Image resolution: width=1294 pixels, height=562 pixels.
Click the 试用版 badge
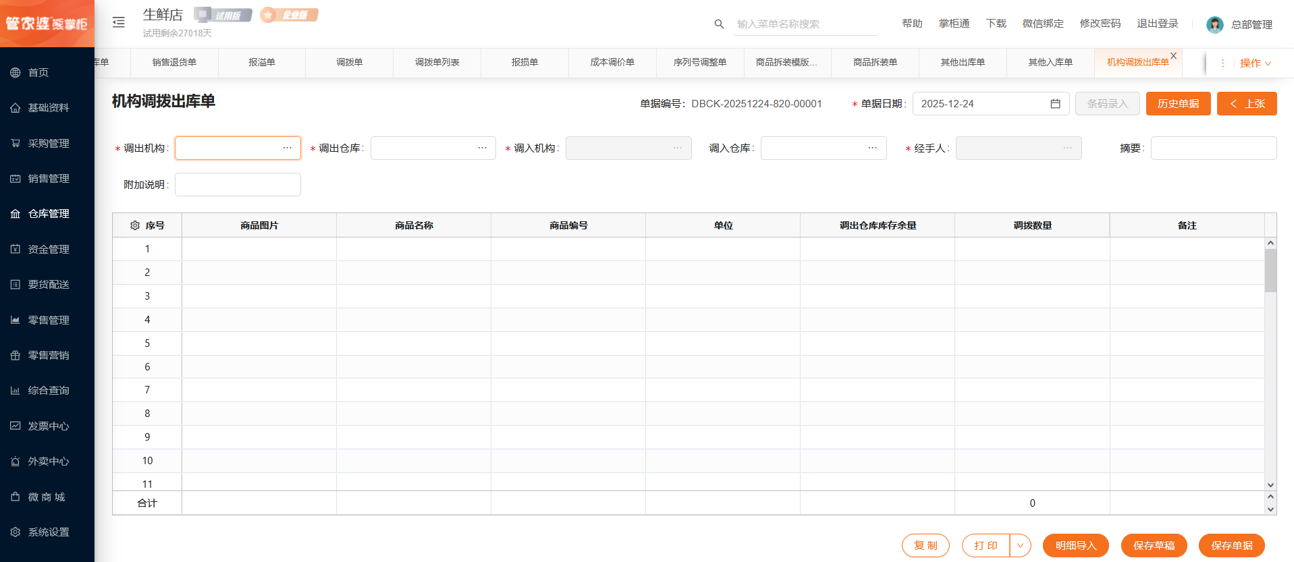coord(223,15)
